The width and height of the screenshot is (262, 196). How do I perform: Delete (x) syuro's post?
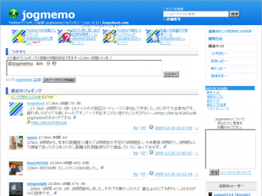point(197,153)
